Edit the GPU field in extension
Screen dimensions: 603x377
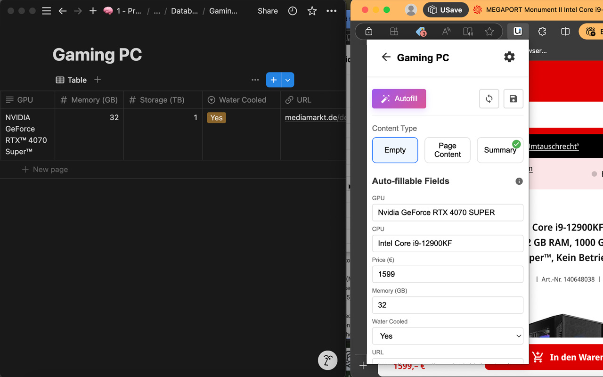(x=448, y=213)
